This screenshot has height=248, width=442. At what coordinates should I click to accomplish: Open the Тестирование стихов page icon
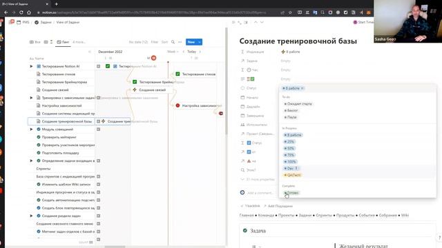[x=39, y=74]
